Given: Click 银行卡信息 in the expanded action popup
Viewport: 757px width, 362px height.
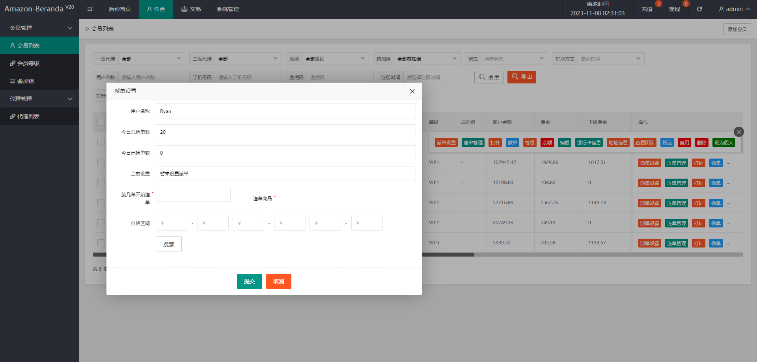Looking at the screenshot, I should pos(589,142).
